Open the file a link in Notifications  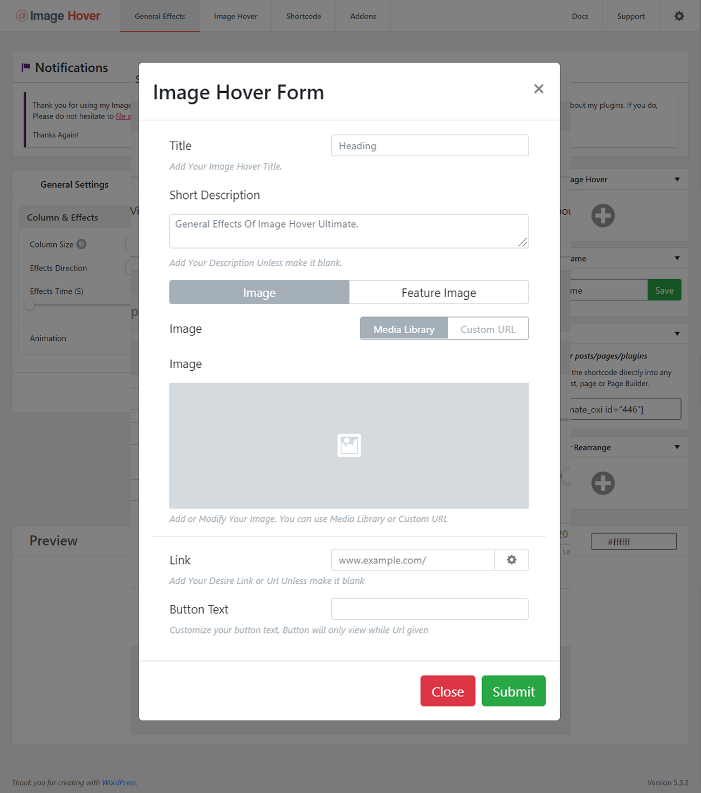[123, 116]
